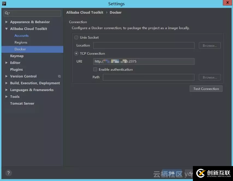Click Alibaba Cloud Toolkit breadcrumb
This screenshot has height=181, width=233.
click(85, 13)
